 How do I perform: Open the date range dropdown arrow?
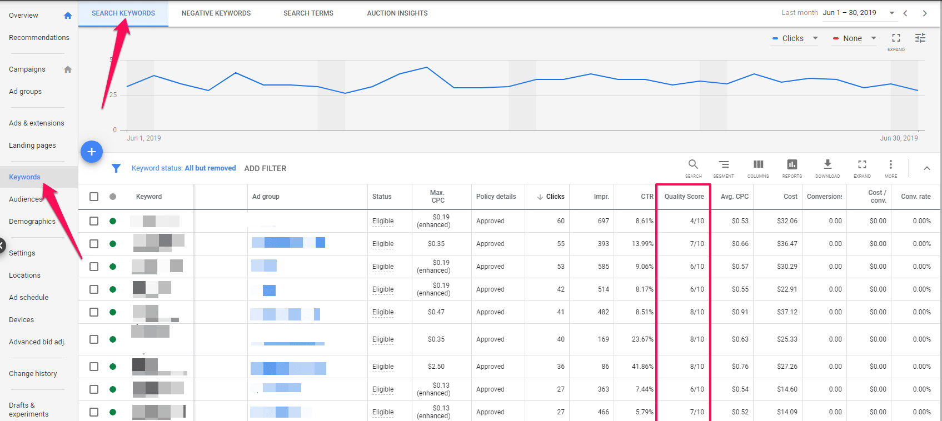(x=891, y=13)
